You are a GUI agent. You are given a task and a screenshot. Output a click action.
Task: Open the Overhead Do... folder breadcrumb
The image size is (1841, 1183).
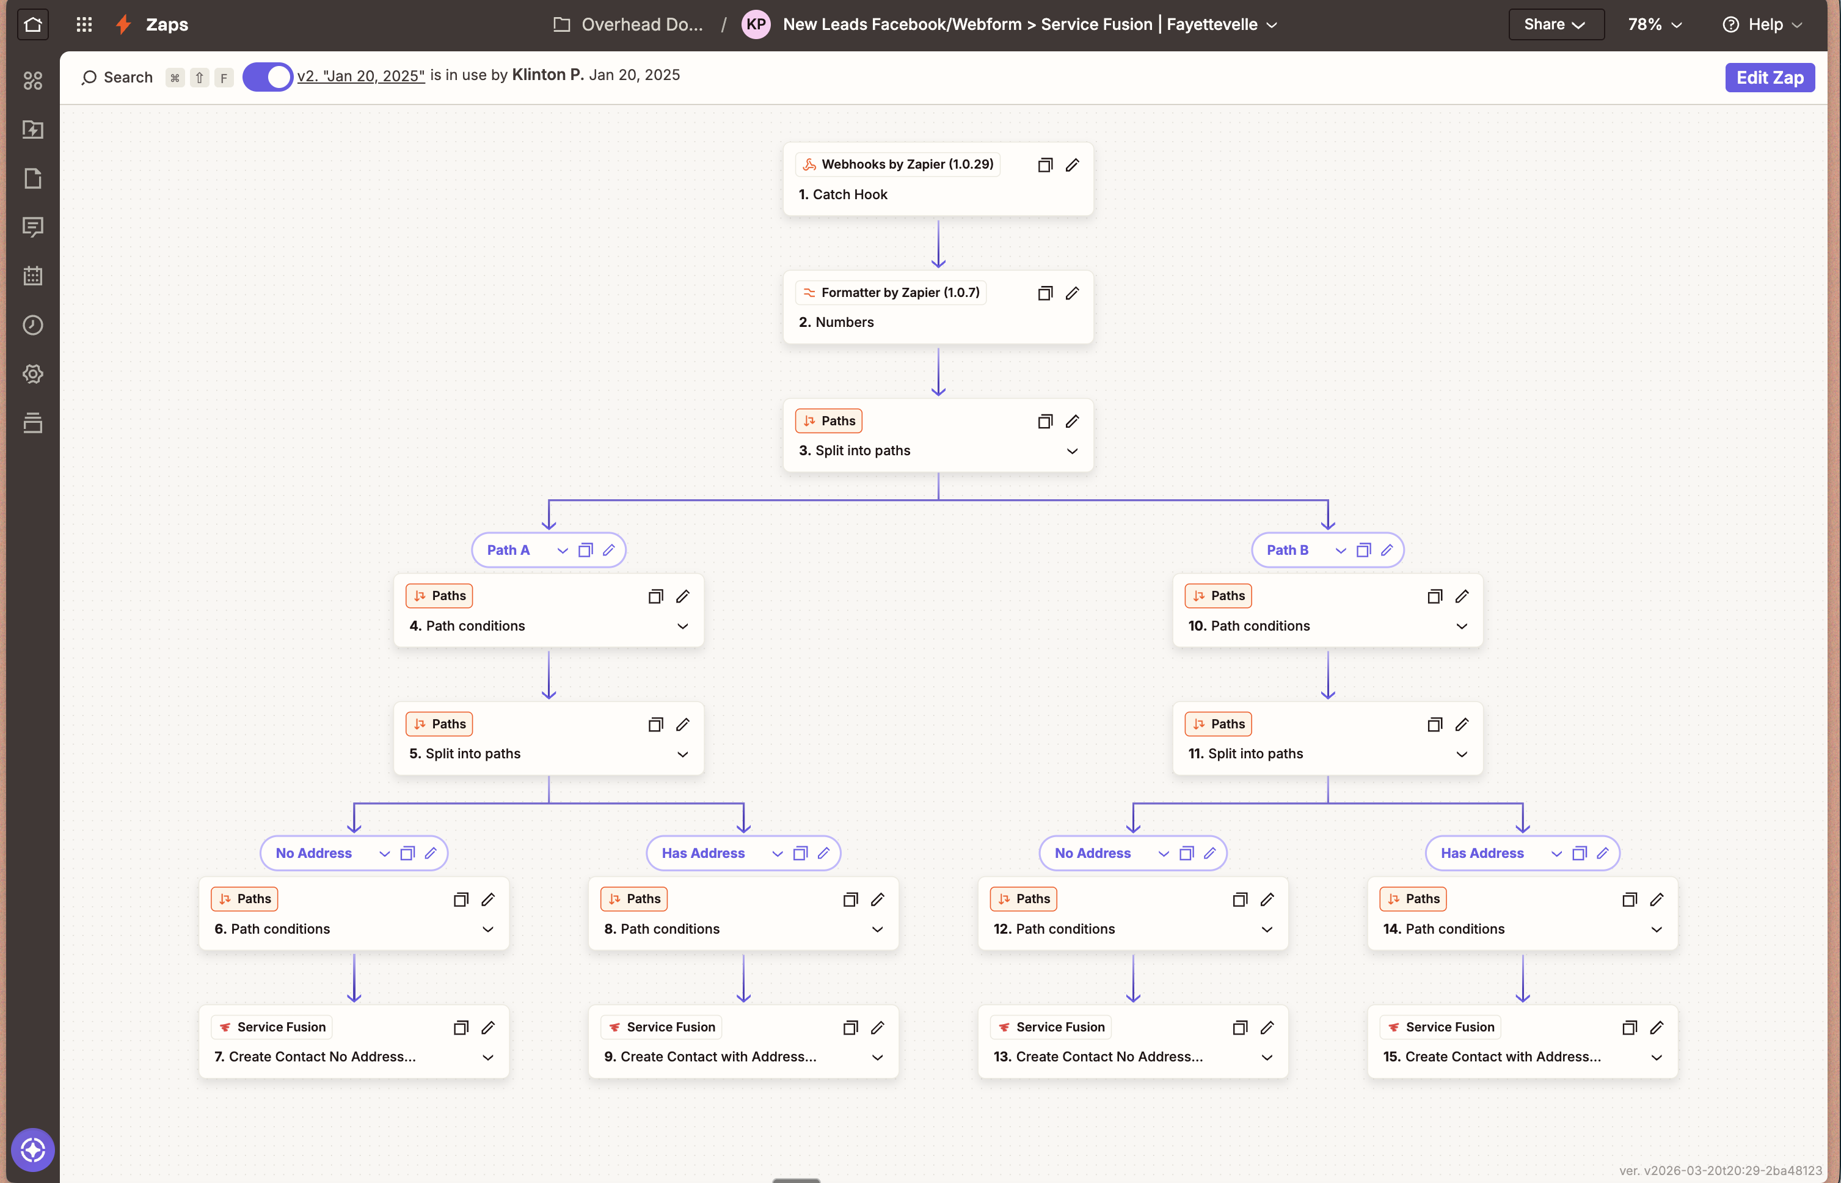point(628,24)
